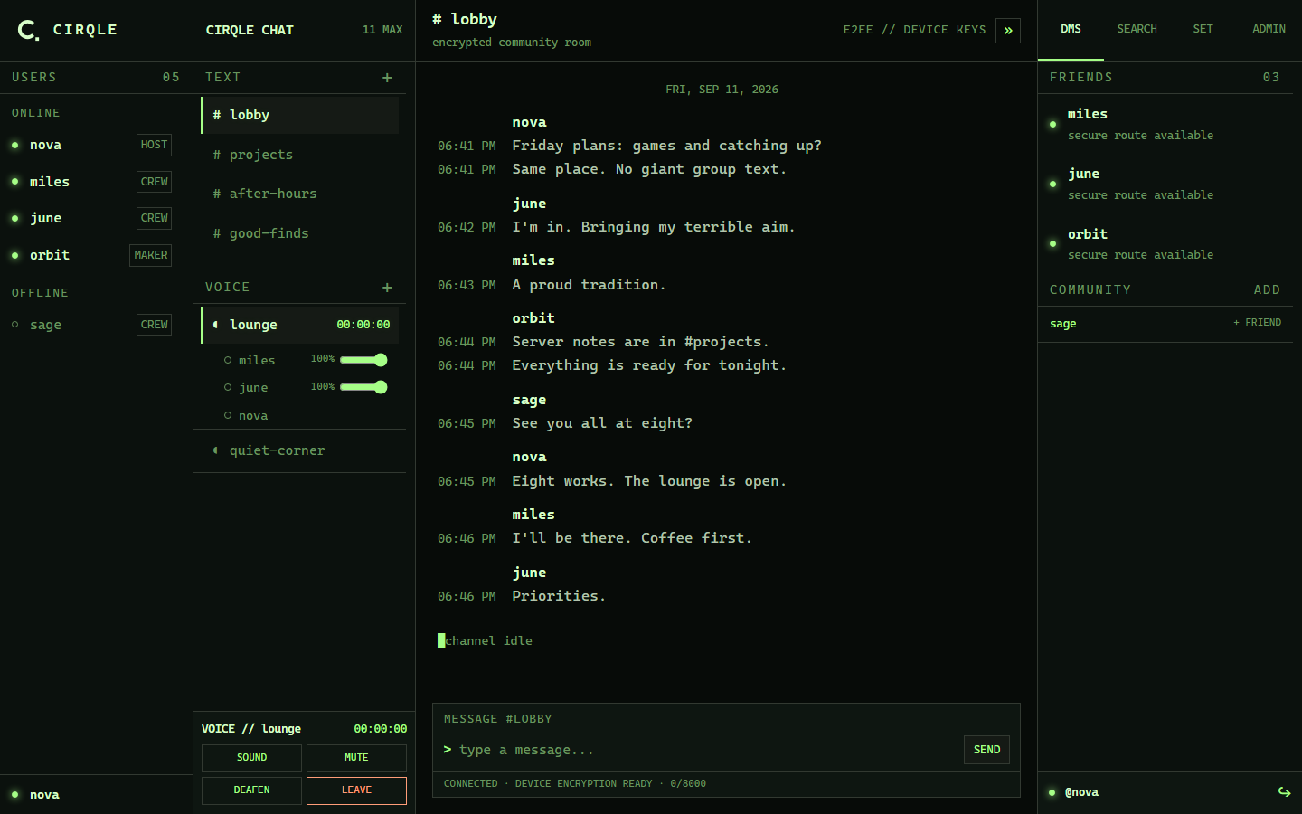Open the SET tab
1302x814 pixels.
(x=1203, y=29)
